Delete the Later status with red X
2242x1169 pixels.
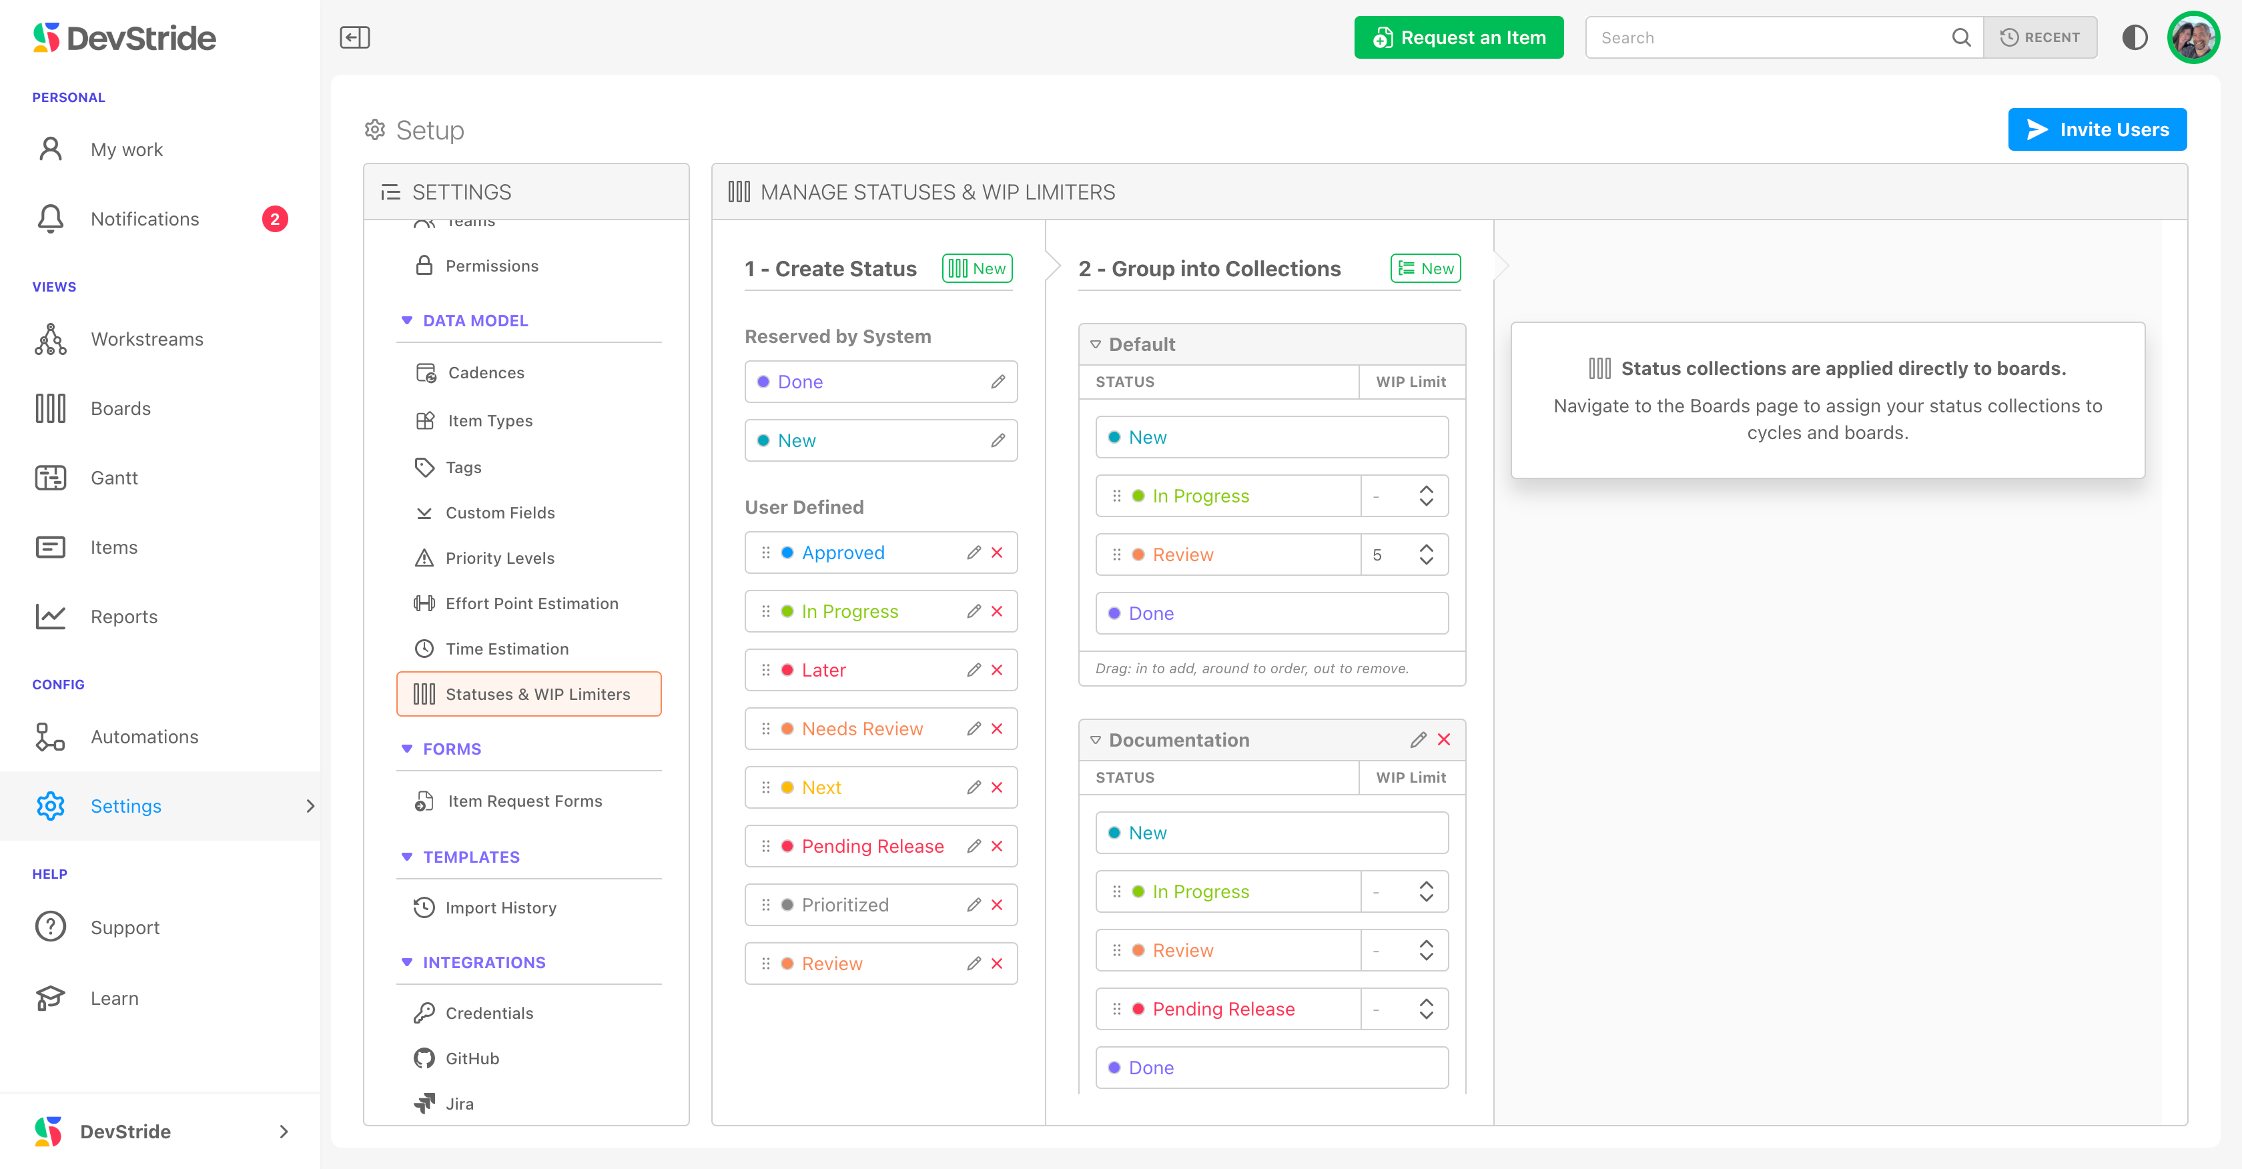[998, 670]
